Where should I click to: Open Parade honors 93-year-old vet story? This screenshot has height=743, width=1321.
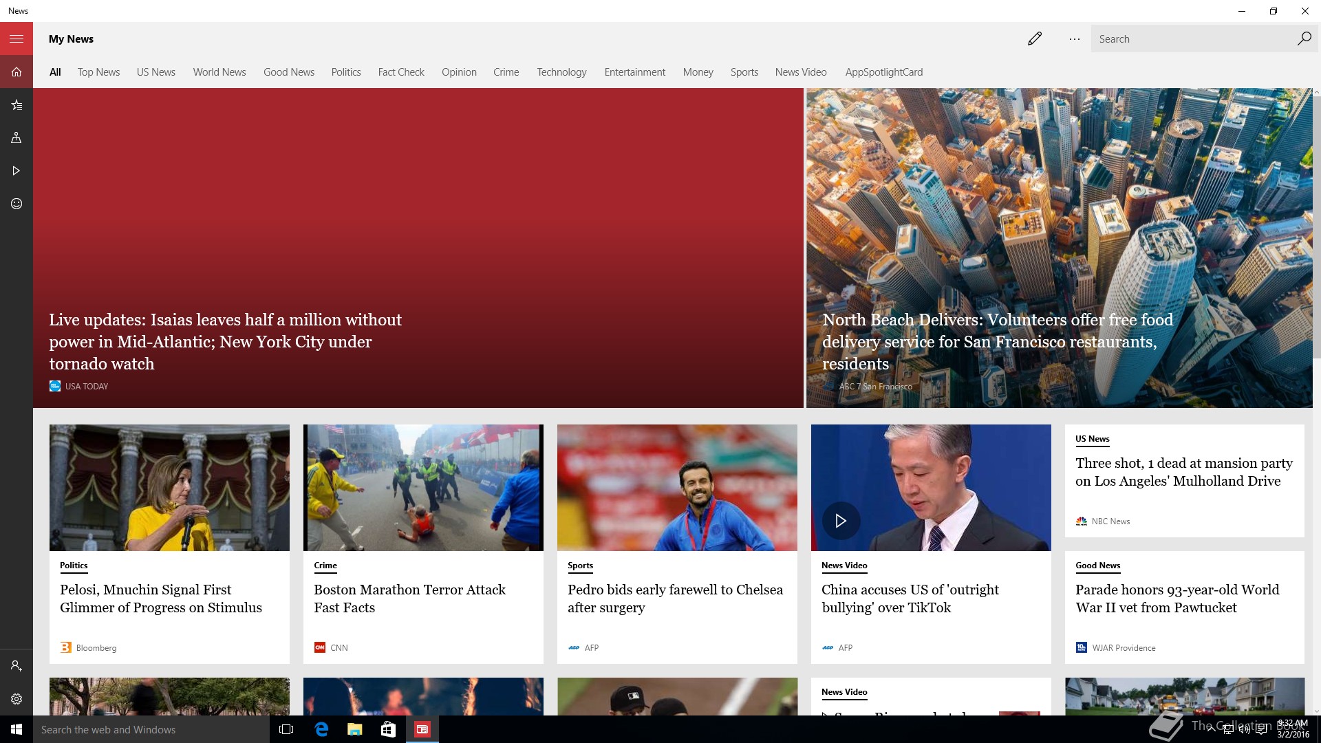pyautogui.click(x=1177, y=599)
